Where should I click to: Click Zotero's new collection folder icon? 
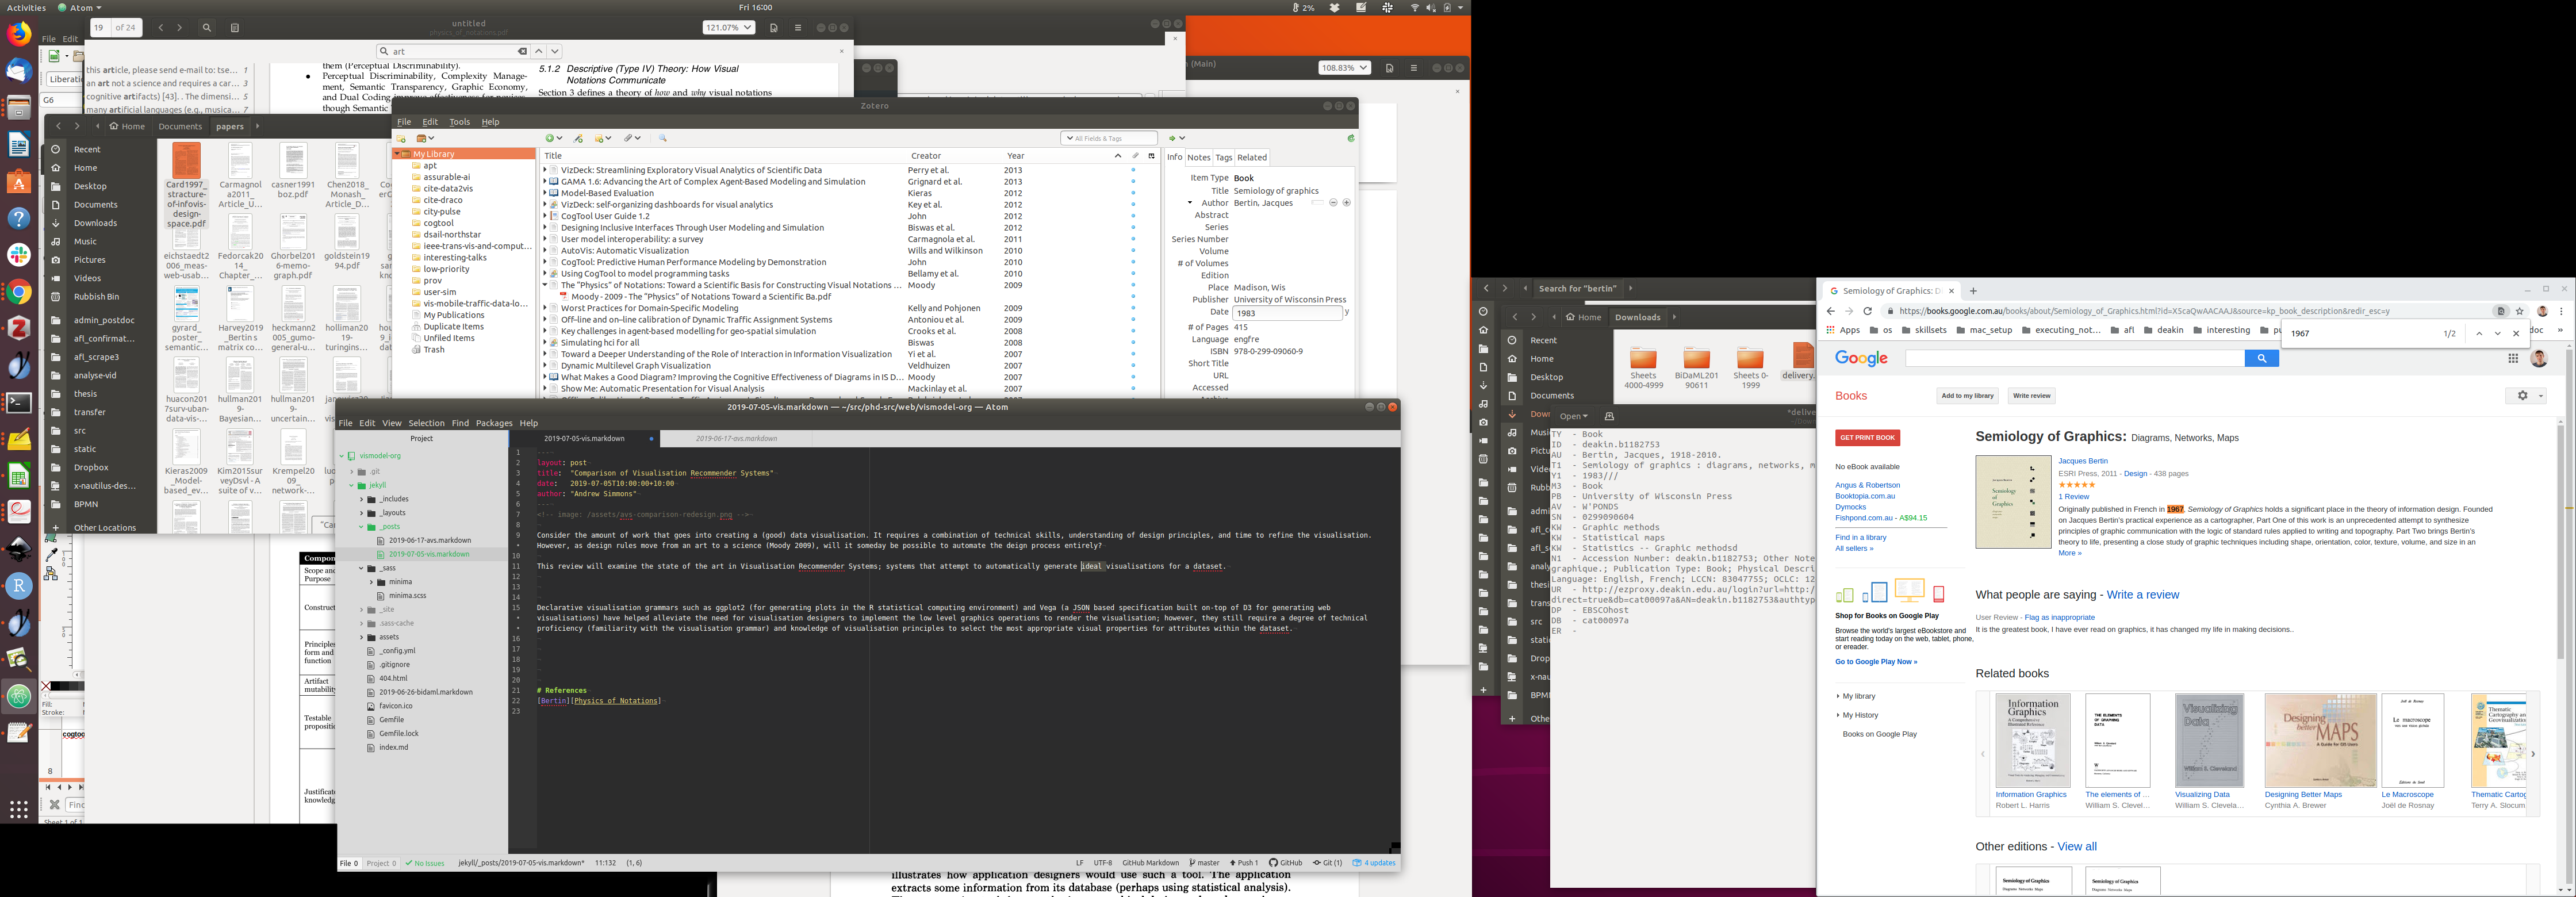pos(401,138)
